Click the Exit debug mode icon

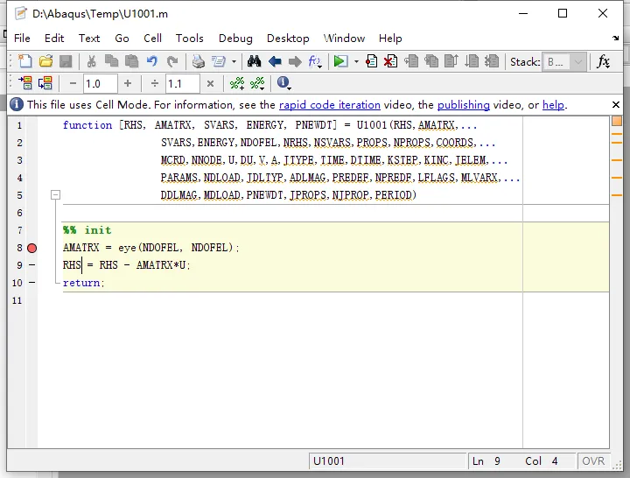pyautogui.click(x=492, y=61)
